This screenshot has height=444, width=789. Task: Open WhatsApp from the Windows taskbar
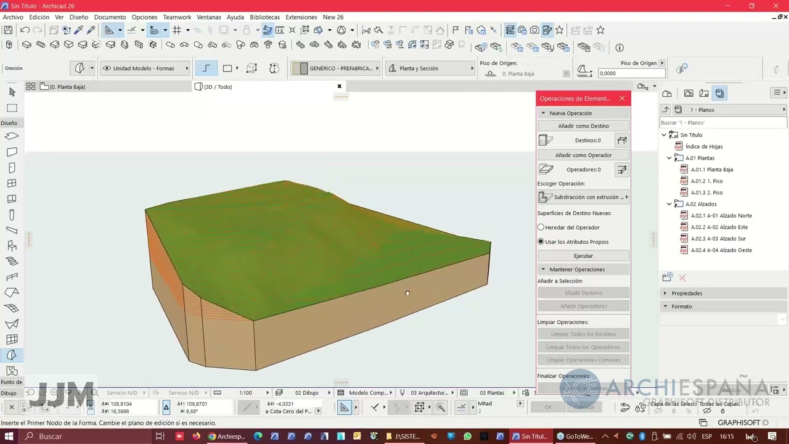[x=467, y=437]
